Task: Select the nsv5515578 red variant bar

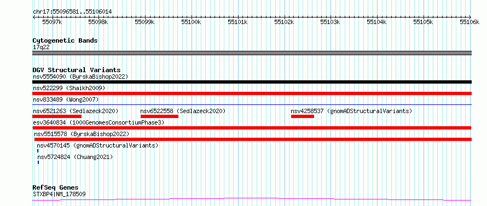Action: (253, 139)
